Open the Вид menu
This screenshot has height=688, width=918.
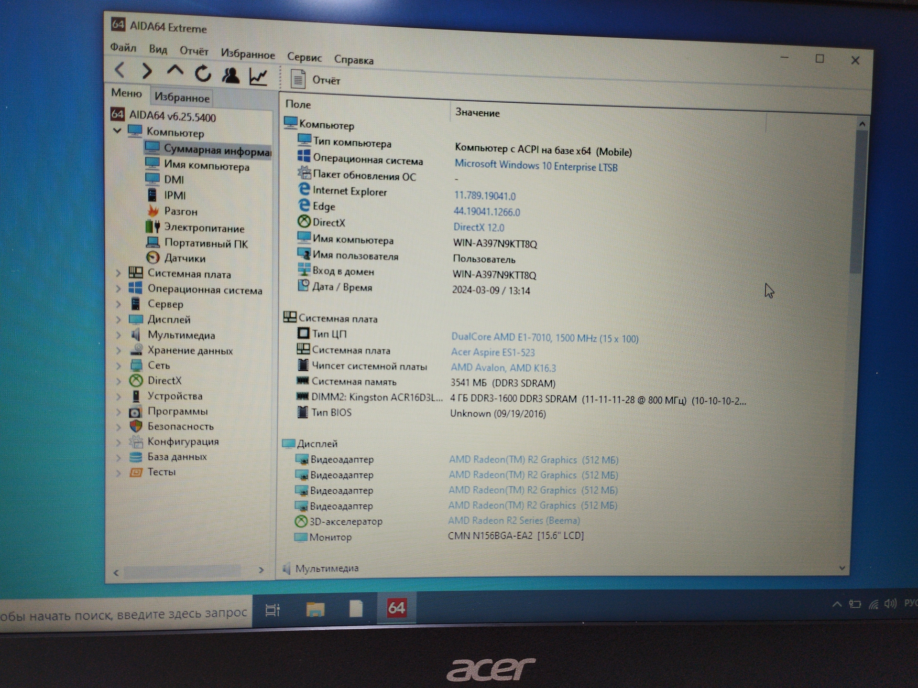(x=158, y=49)
